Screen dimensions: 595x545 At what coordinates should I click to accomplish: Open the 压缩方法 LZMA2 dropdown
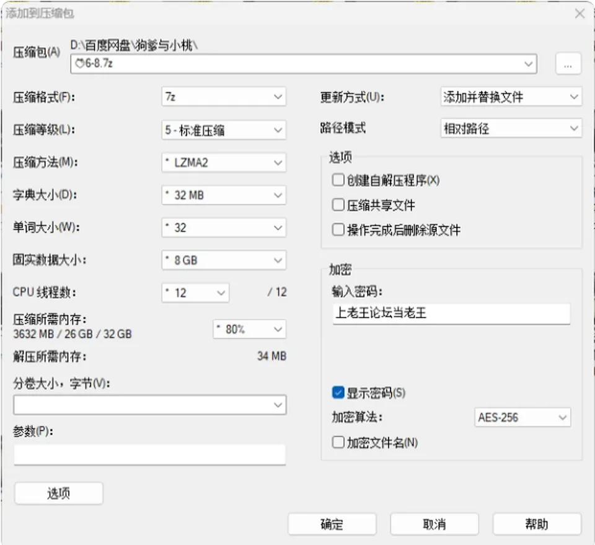point(224,162)
